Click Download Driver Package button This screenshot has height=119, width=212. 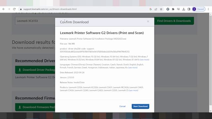click(35, 70)
